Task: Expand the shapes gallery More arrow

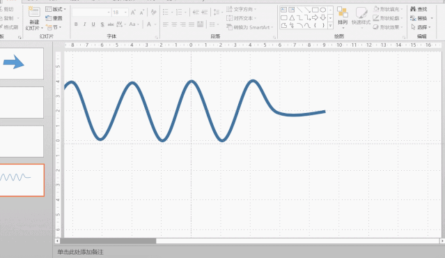Action: (330, 26)
